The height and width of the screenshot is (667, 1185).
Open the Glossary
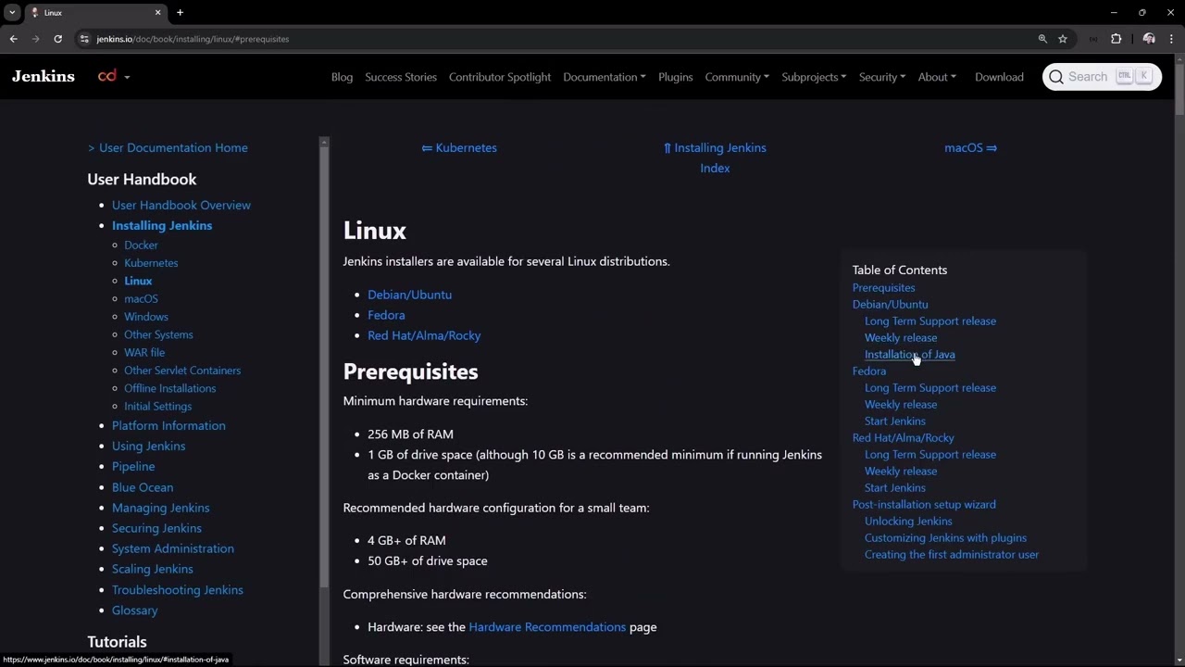(x=135, y=610)
